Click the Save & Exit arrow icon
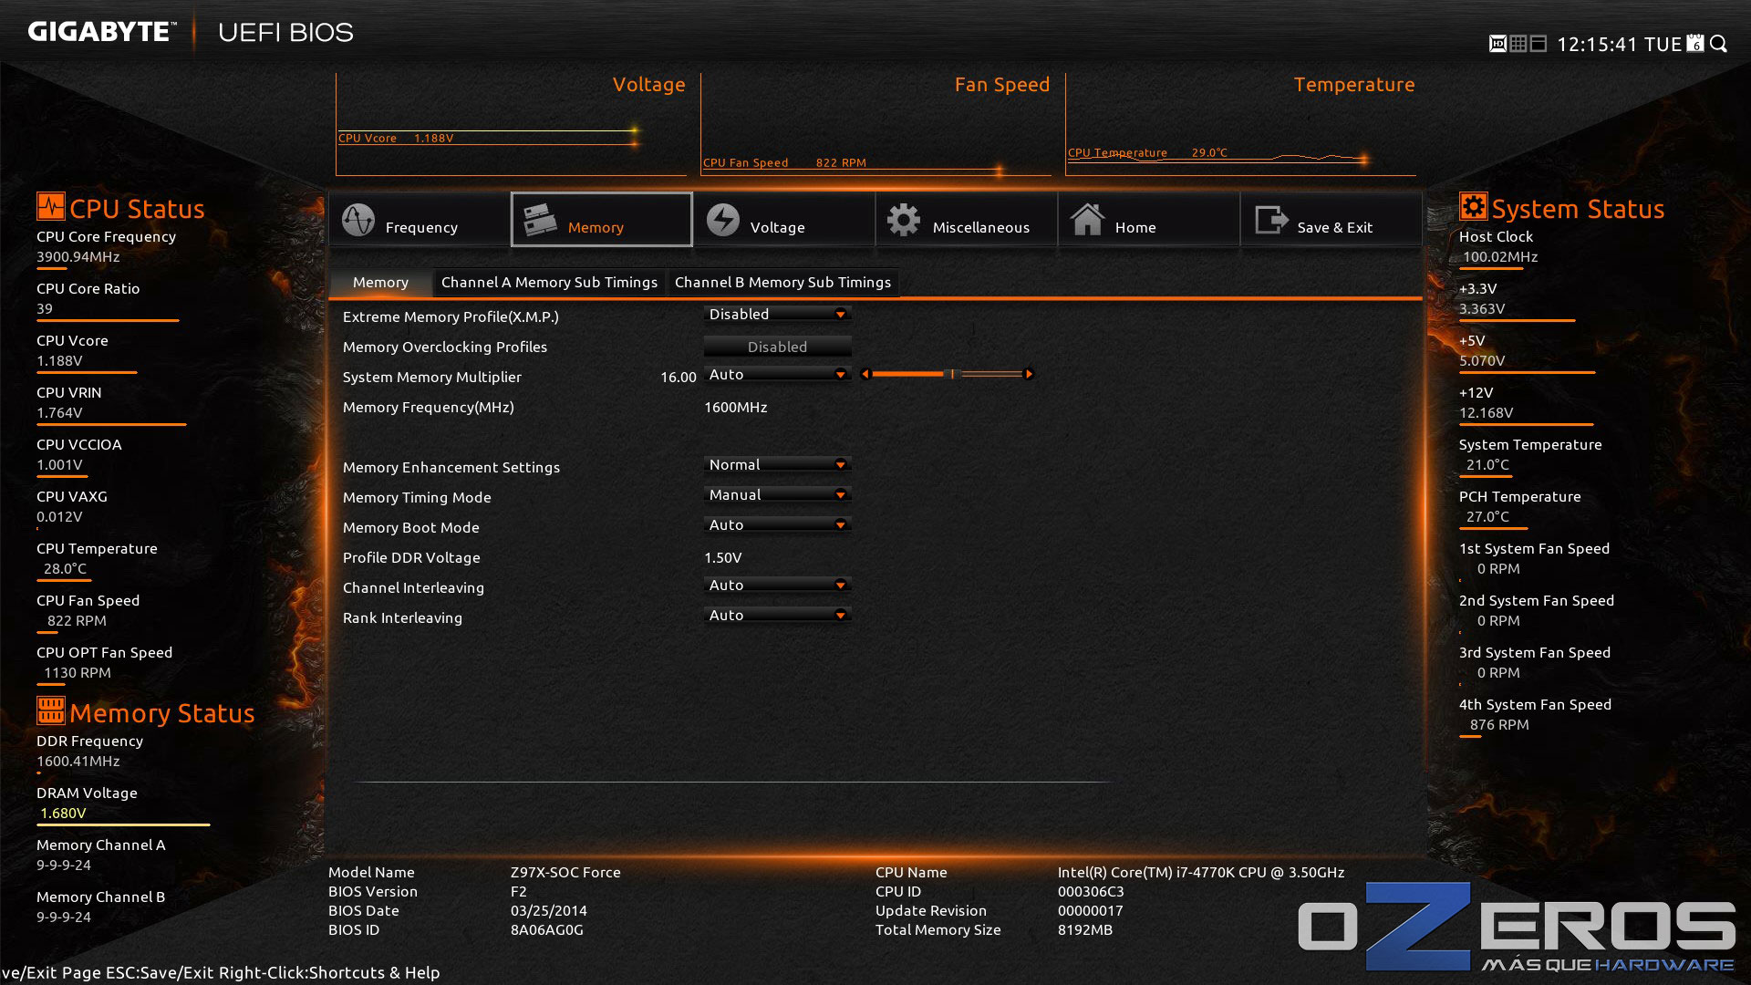Viewport: 1751px width, 985px height. (1271, 220)
